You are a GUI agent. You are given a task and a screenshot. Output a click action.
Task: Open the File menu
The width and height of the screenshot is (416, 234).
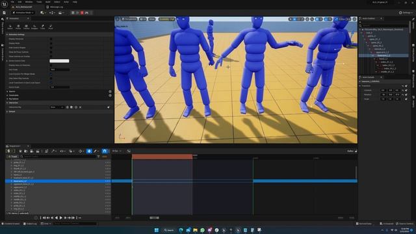click(x=12, y=2)
